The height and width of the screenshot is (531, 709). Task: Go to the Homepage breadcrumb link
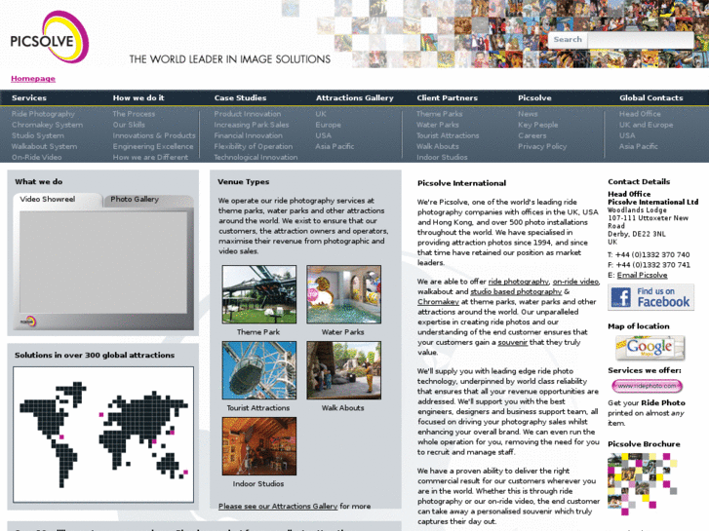pos(33,79)
